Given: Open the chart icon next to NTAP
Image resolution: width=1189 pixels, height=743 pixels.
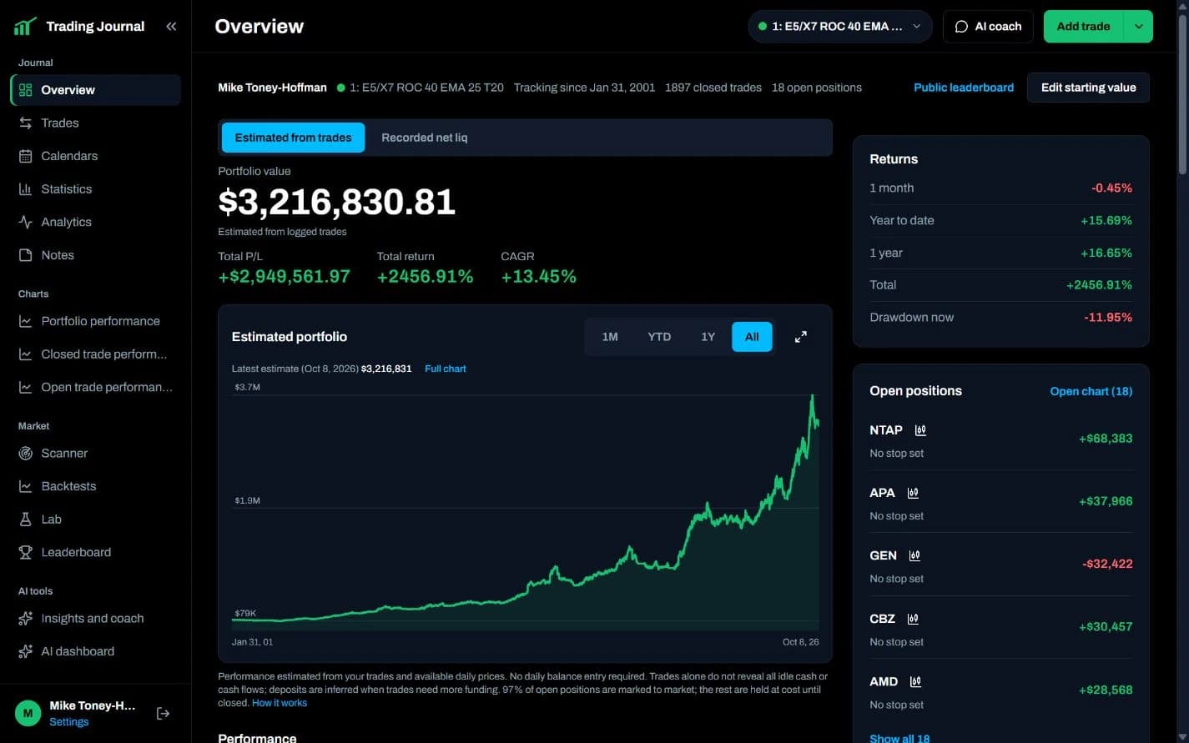Looking at the screenshot, I should pyautogui.click(x=920, y=430).
